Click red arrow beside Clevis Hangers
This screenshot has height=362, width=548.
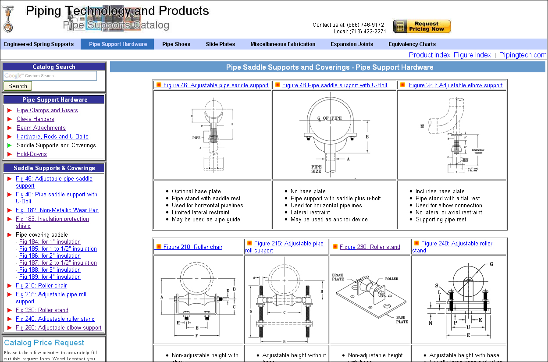(10, 119)
